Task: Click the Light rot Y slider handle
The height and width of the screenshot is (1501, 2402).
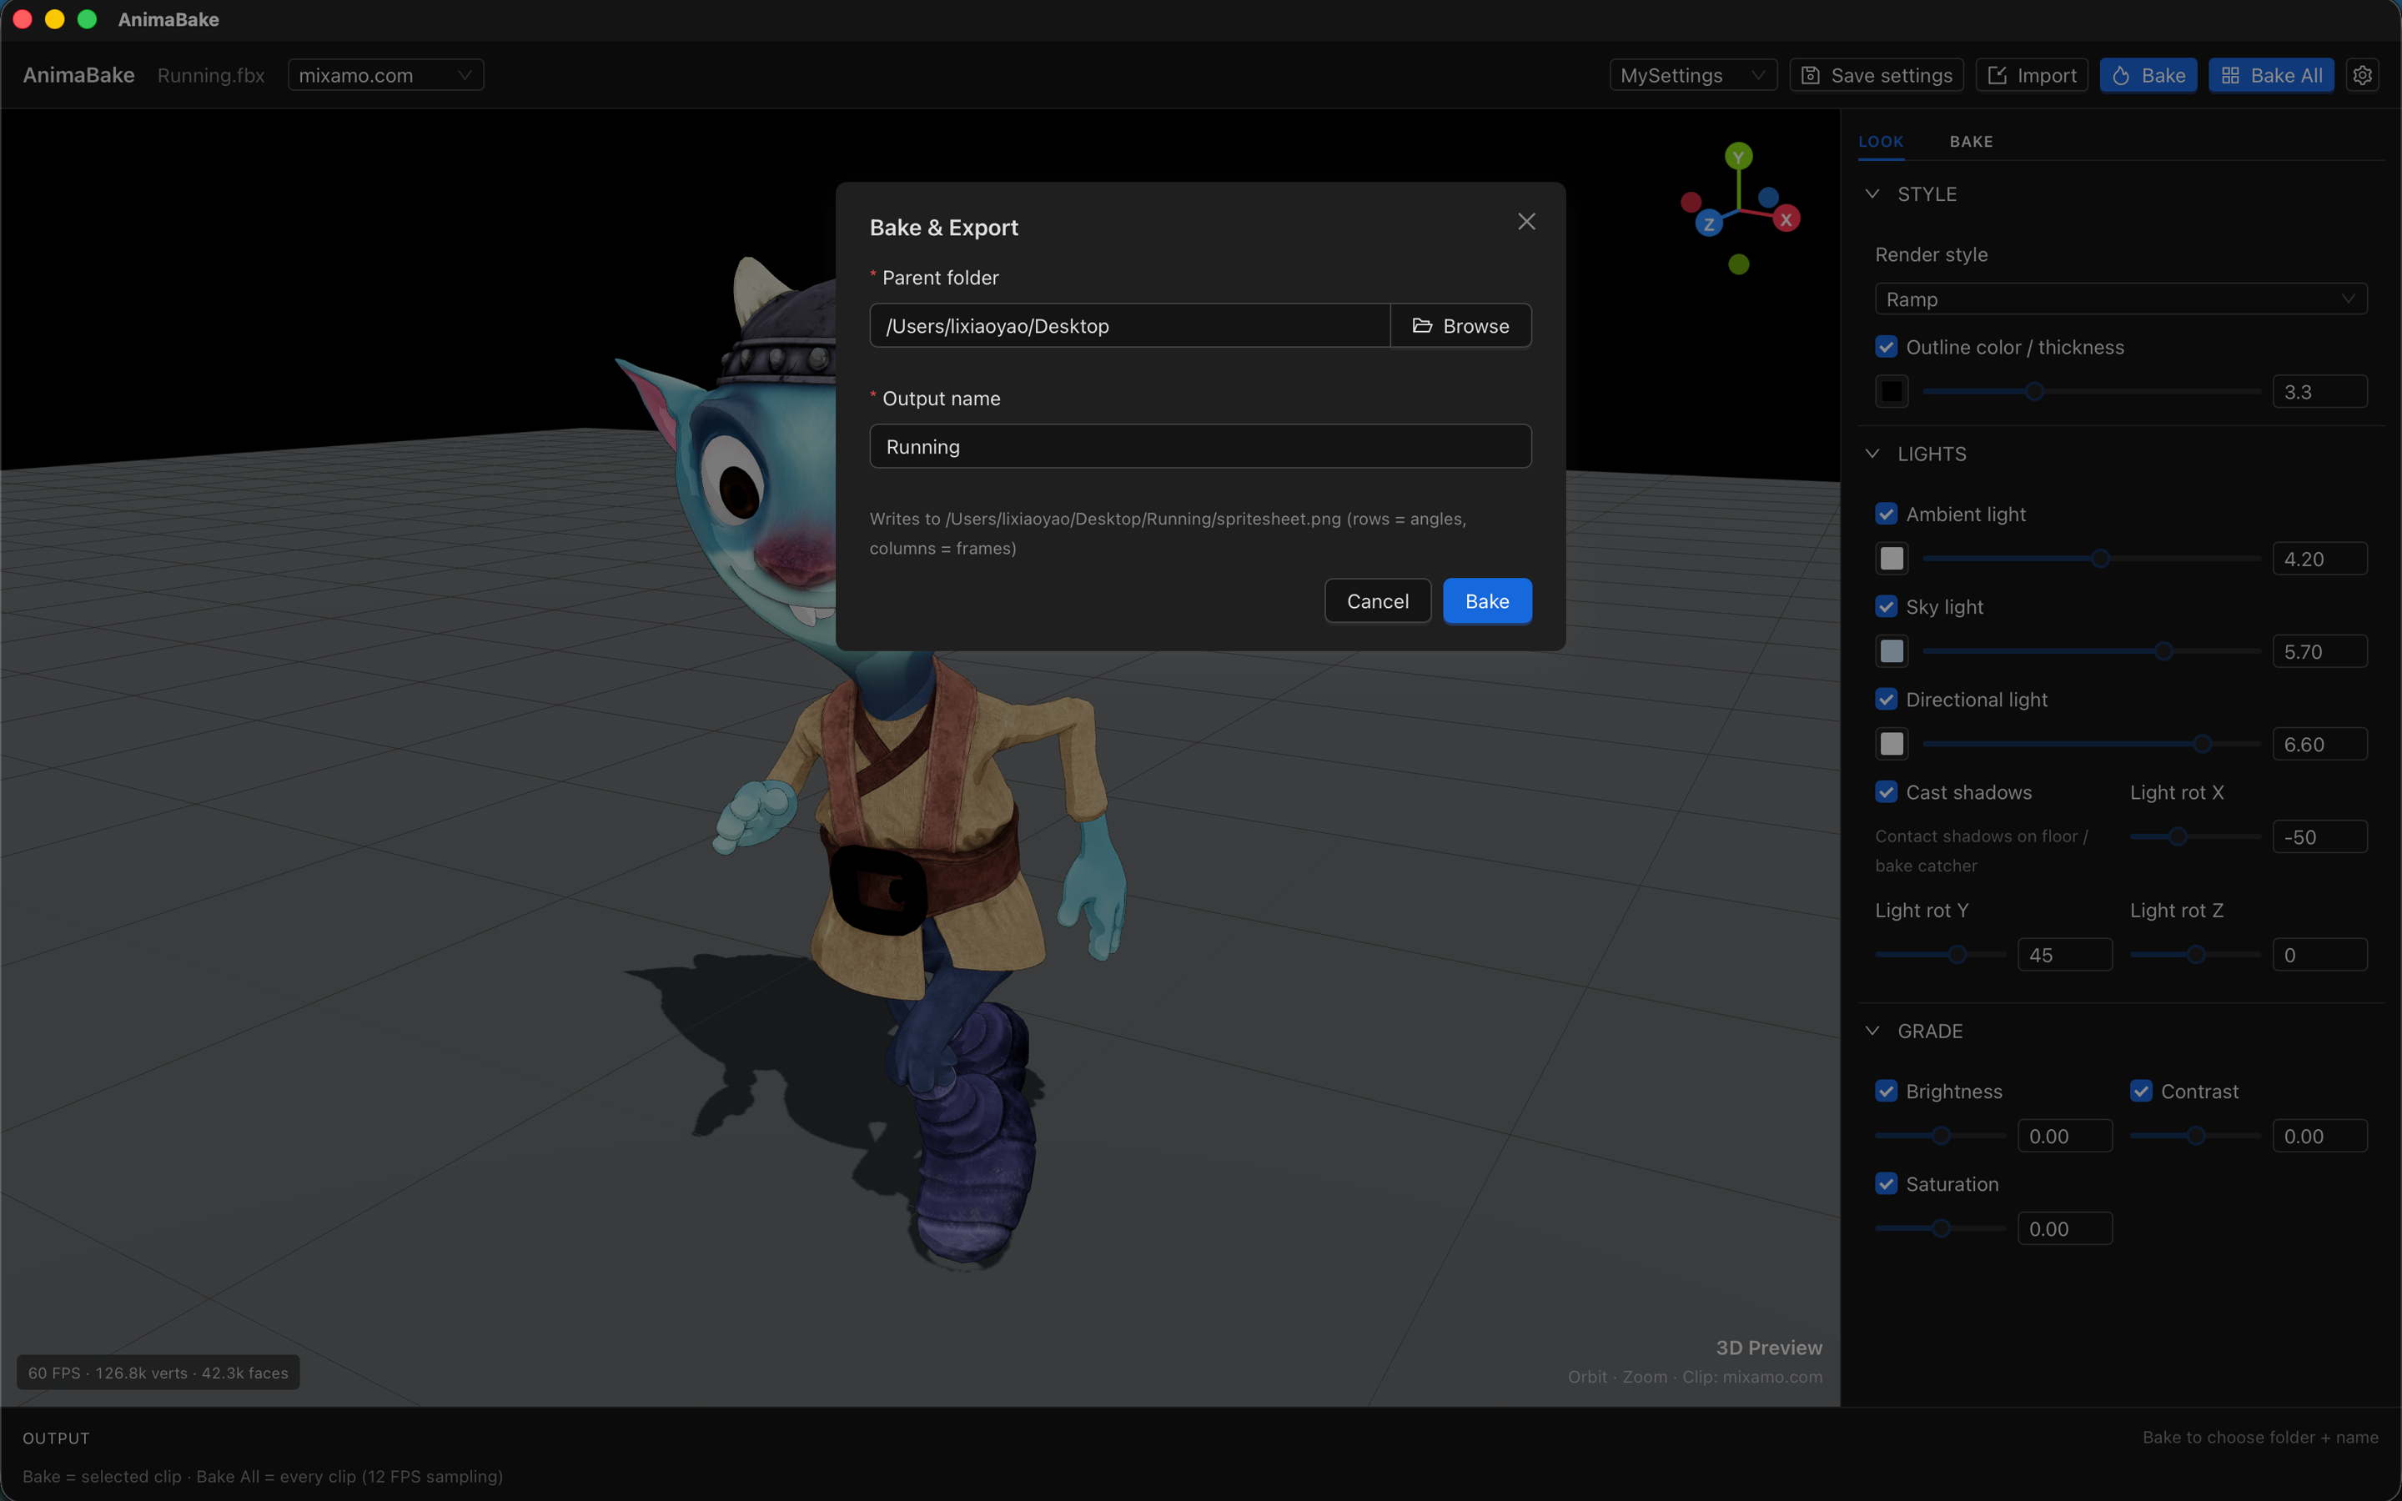Action: click(x=1957, y=955)
